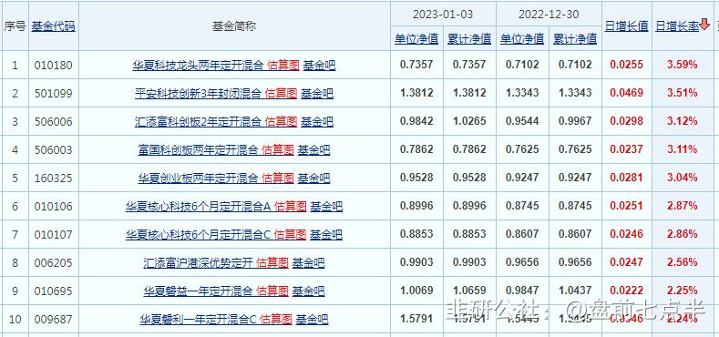Open fund 平安科技创新3年封闭混合
Viewport: 719px width, 337px height.
coord(198,94)
